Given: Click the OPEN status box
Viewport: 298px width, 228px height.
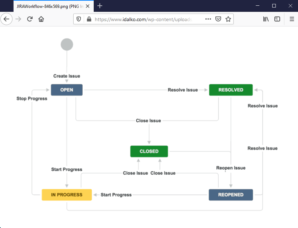Looking at the screenshot, I should (67, 90).
